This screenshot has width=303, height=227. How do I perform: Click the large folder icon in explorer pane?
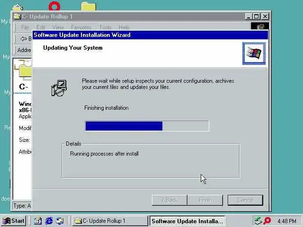[25, 71]
